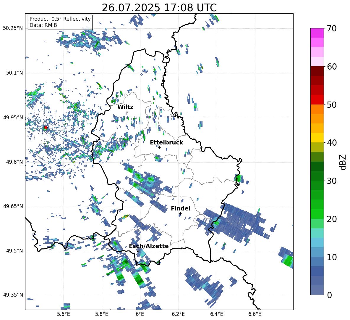Click the magenta band at top of colorbar
This screenshot has height=320, width=350.
click(317, 33)
